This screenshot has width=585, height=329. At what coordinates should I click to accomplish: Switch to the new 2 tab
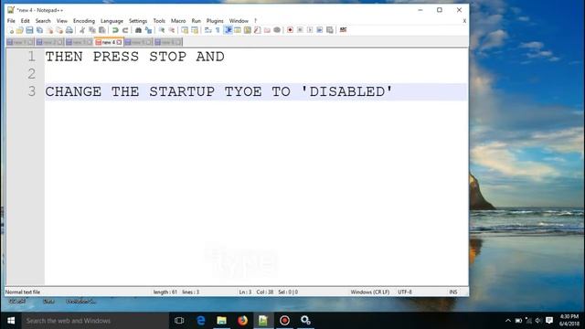(x=49, y=42)
